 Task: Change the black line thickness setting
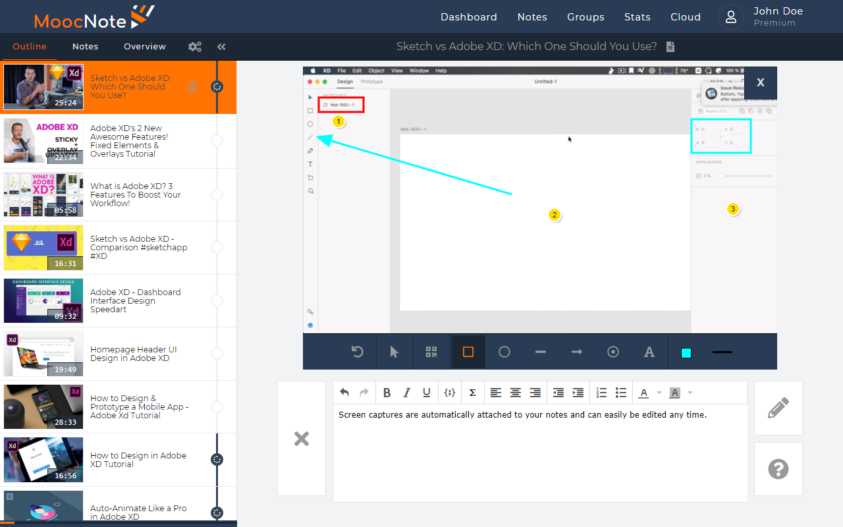coord(722,352)
